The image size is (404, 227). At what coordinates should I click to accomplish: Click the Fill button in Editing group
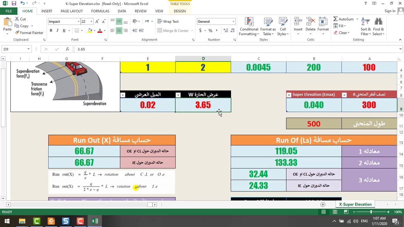(340, 26)
